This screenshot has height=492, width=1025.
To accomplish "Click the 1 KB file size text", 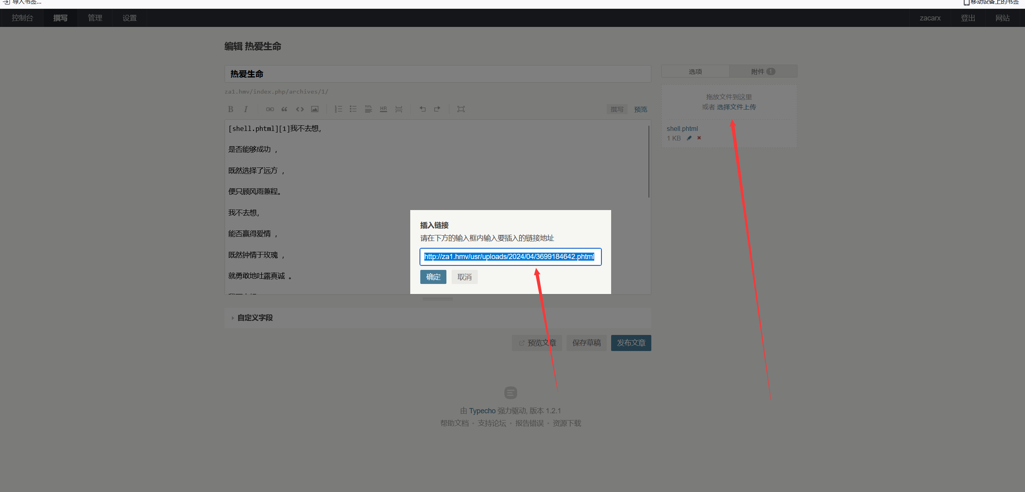I will [674, 138].
